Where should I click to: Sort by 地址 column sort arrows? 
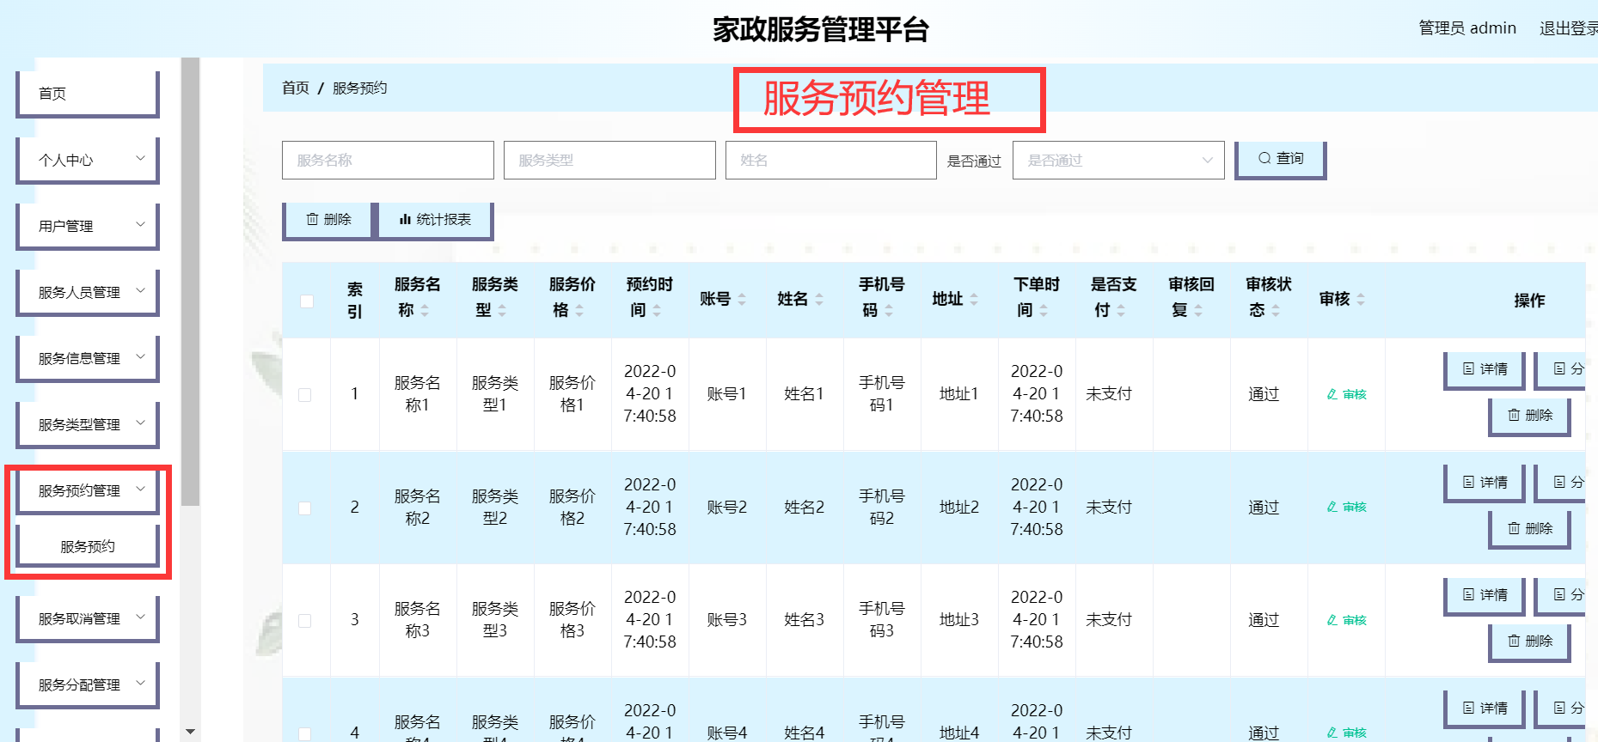974,299
